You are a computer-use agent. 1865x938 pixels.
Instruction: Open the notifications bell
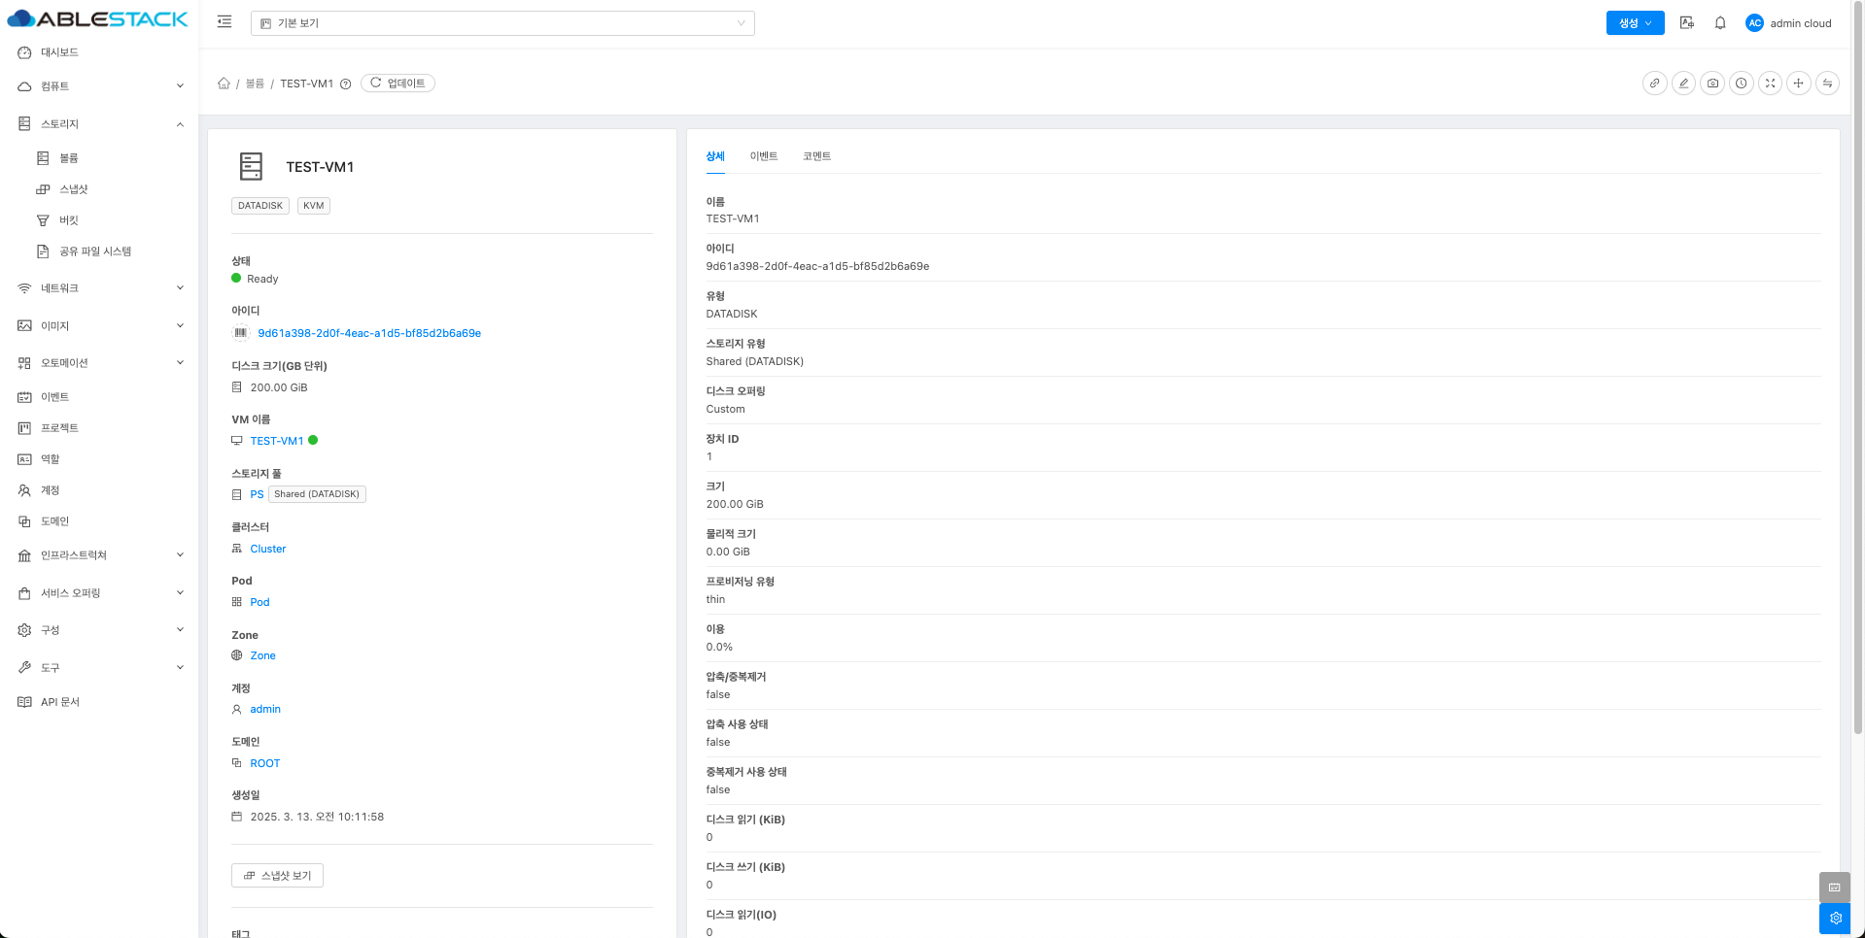point(1720,23)
